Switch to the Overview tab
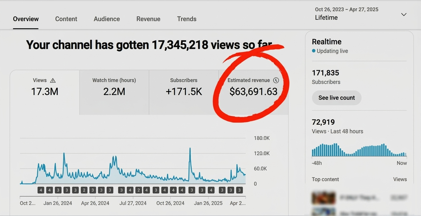Viewport: 421px width, 216px height. [x=26, y=19]
